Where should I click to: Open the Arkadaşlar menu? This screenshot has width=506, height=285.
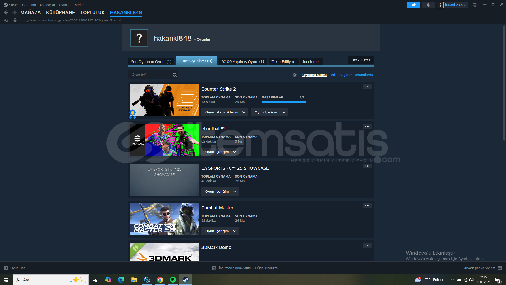click(47, 5)
